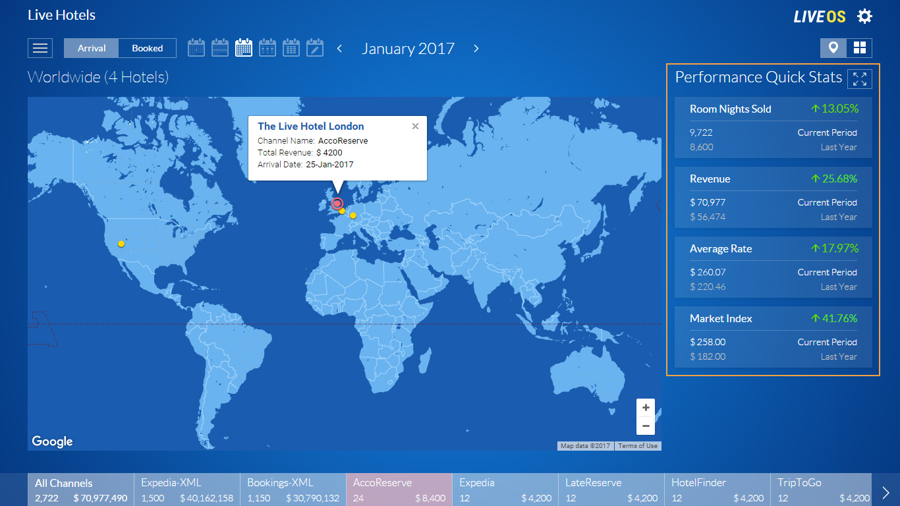Switch to grid tiles view
Screen dimensions: 900x506
[x=859, y=48]
